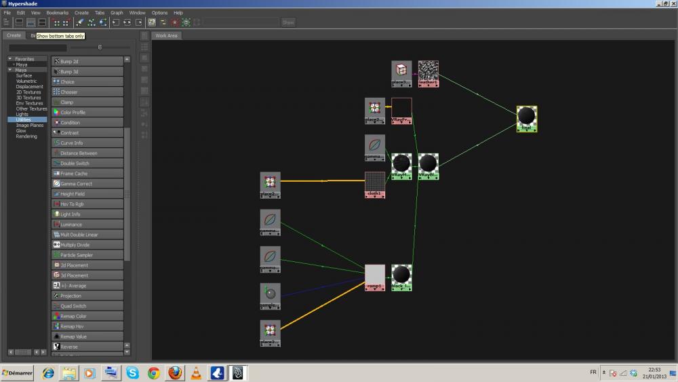Select the samplerInfo node in work area

271,297
